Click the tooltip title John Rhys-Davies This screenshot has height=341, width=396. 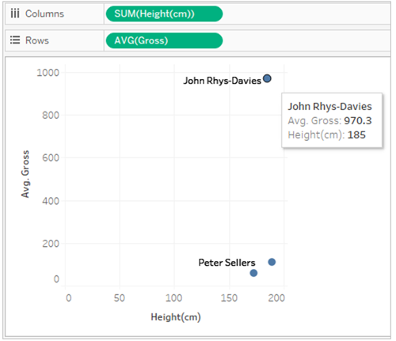pos(329,107)
